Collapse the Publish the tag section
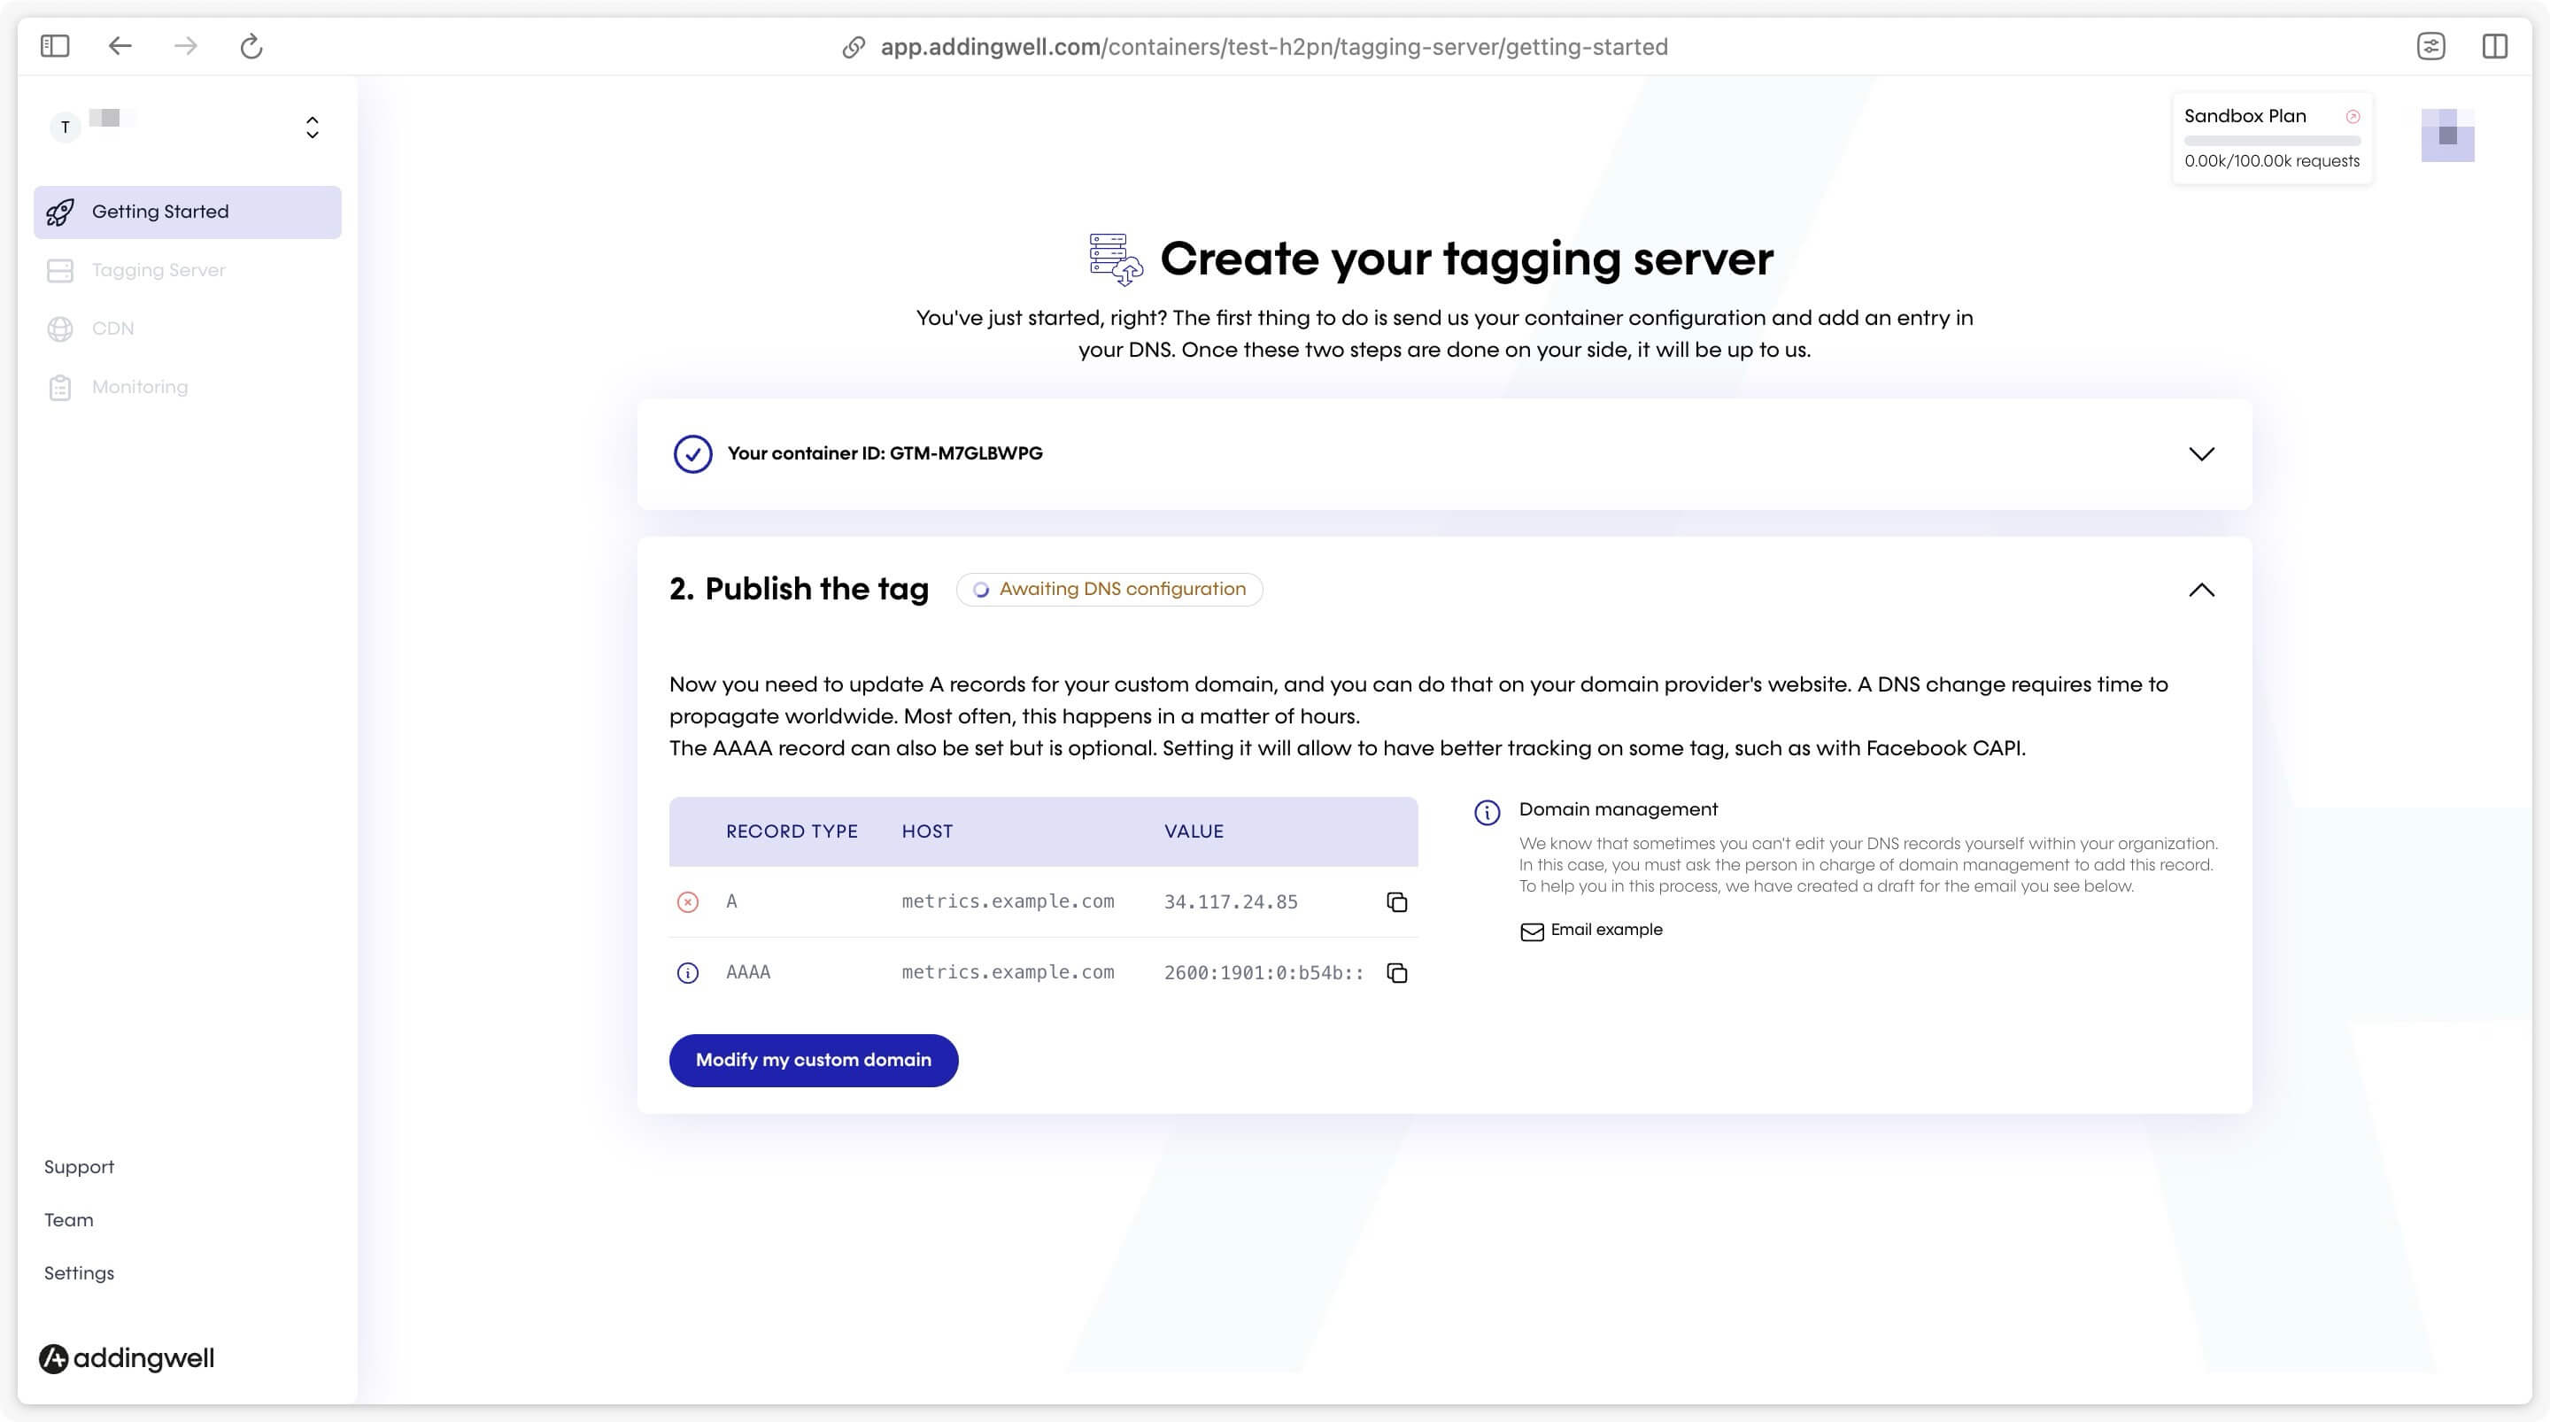The width and height of the screenshot is (2550, 1422). click(2200, 589)
